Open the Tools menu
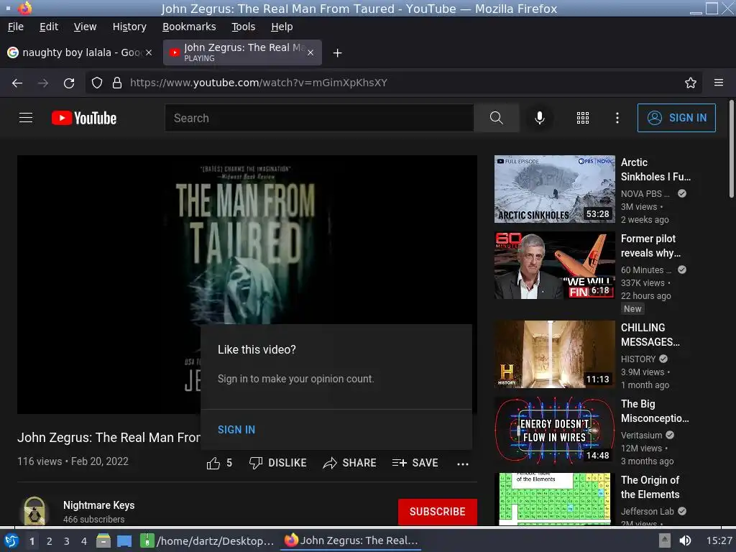This screenshot has height=552, width=736. [243, 27]
